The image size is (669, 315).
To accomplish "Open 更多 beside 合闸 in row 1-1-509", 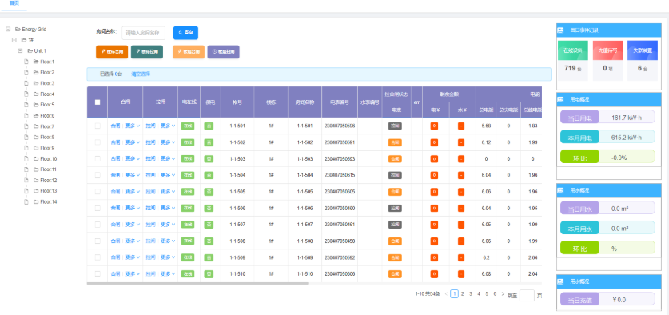I will point(133,257).
